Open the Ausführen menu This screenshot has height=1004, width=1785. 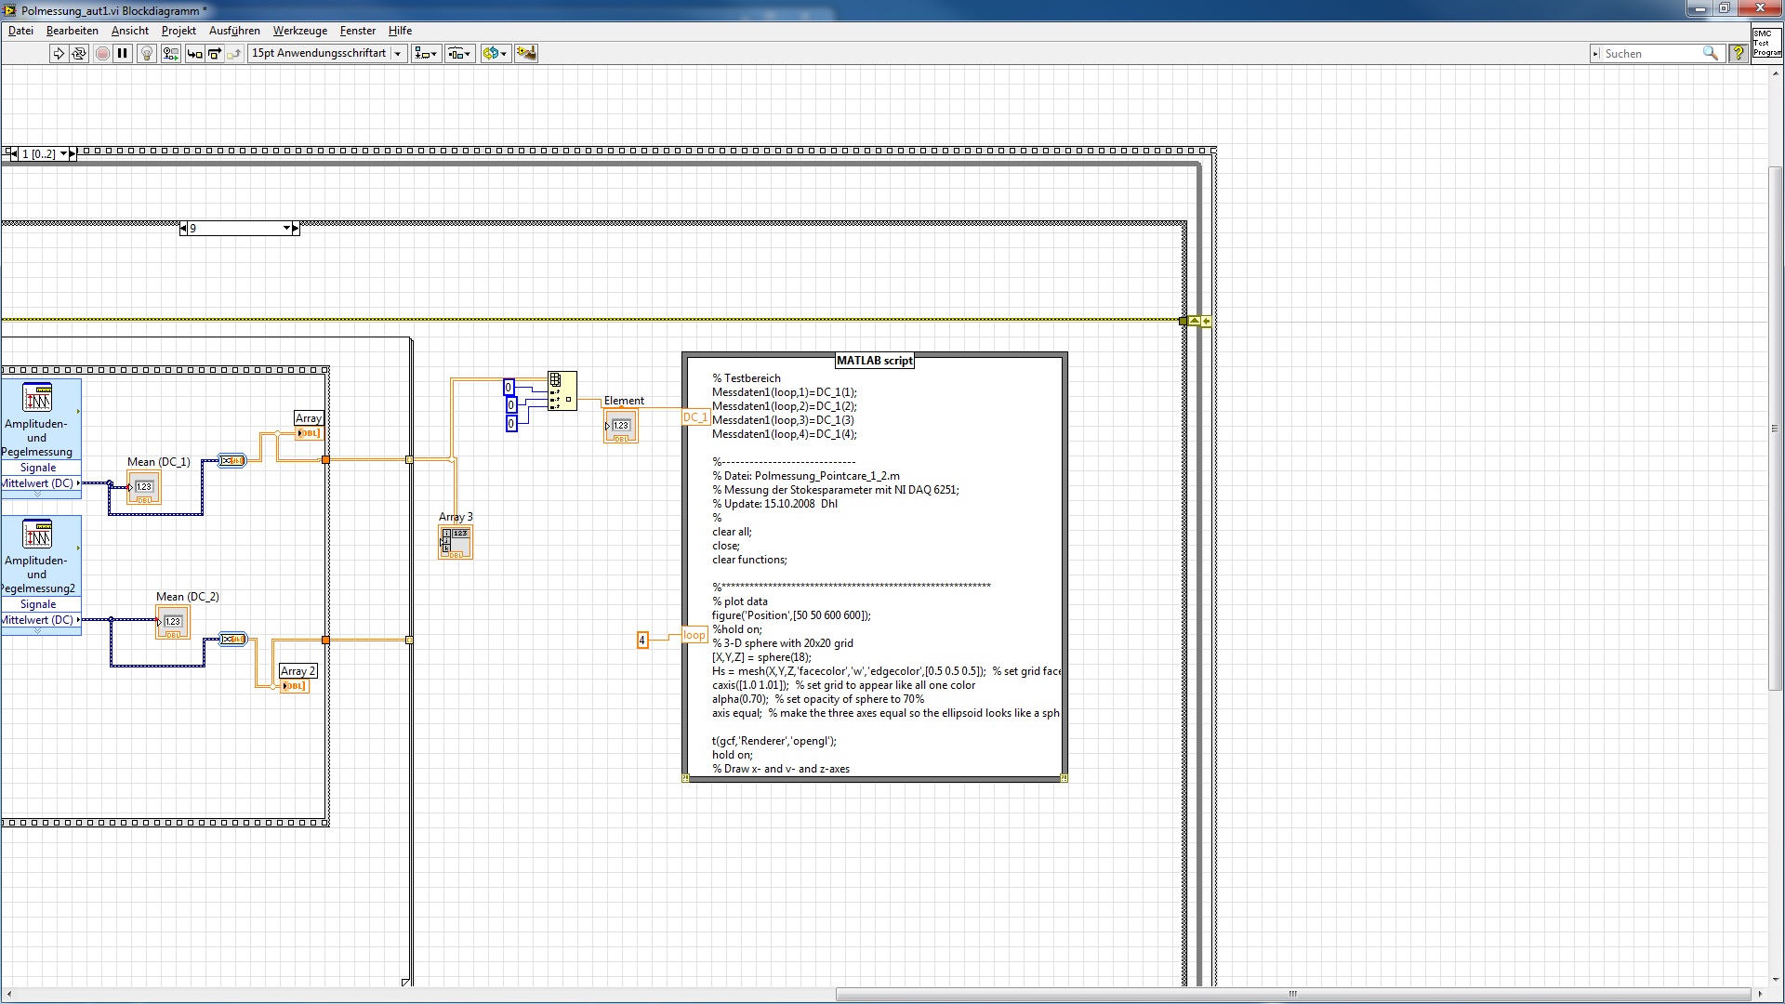(234, 31)
